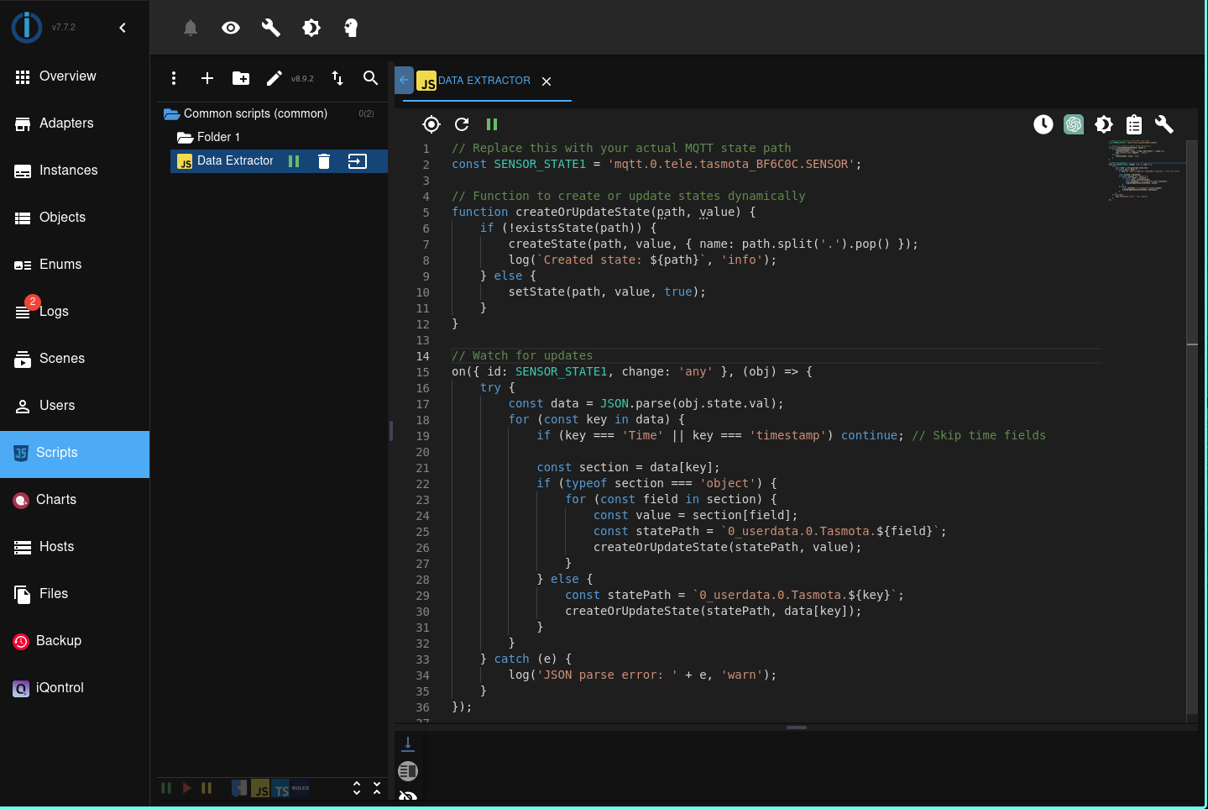
Task: Open the Logs section showing 2 notifications
Action: point(52,311)
